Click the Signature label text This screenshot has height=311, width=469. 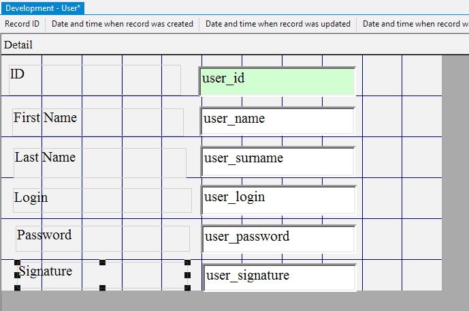coord(45,271)
